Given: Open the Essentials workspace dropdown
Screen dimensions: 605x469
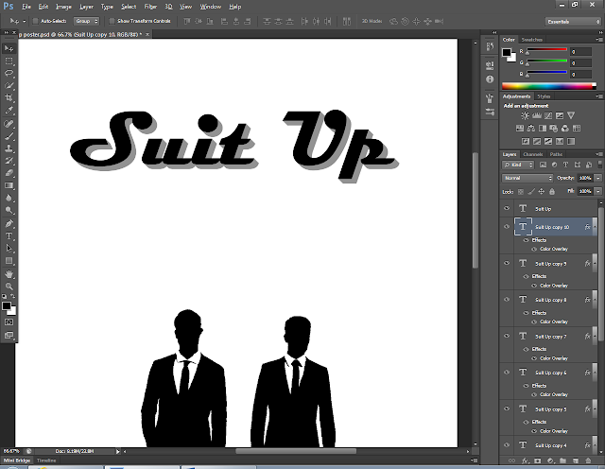Looking at the screenshot, I should pyautogui.click(x=574, y=22).
